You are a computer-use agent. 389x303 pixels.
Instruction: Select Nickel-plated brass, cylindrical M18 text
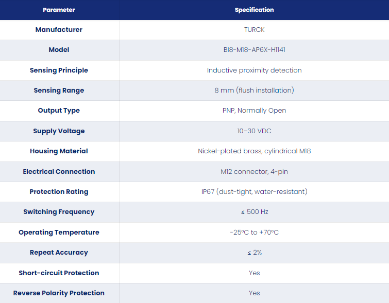[255, 151]
